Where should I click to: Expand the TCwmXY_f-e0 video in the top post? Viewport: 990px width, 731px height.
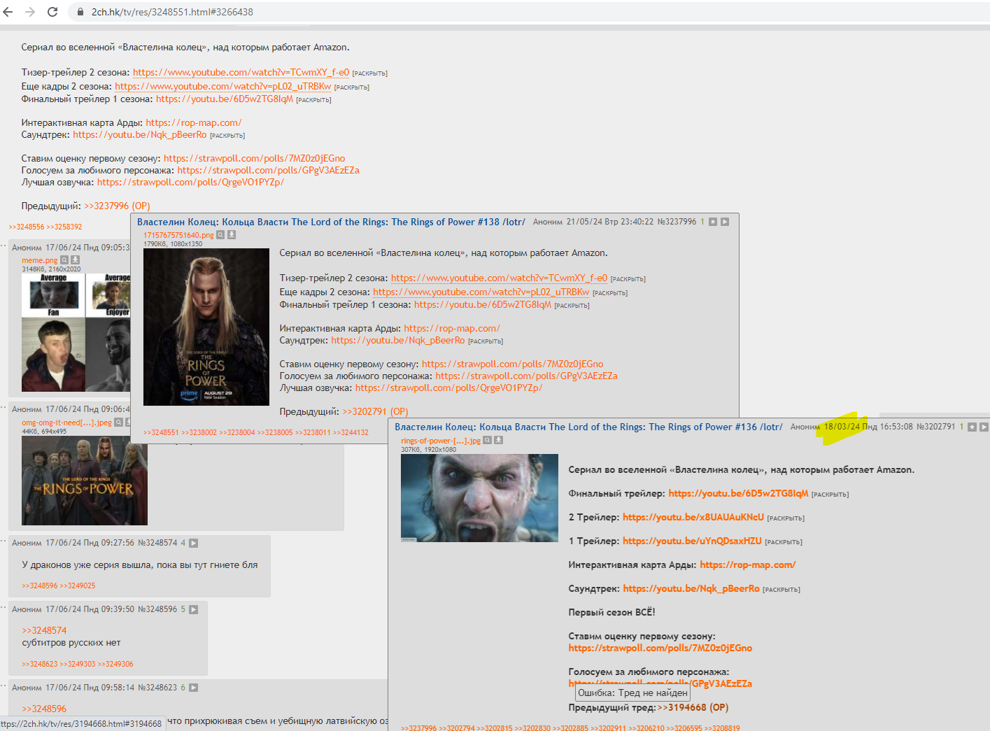(x=370, y=73)
